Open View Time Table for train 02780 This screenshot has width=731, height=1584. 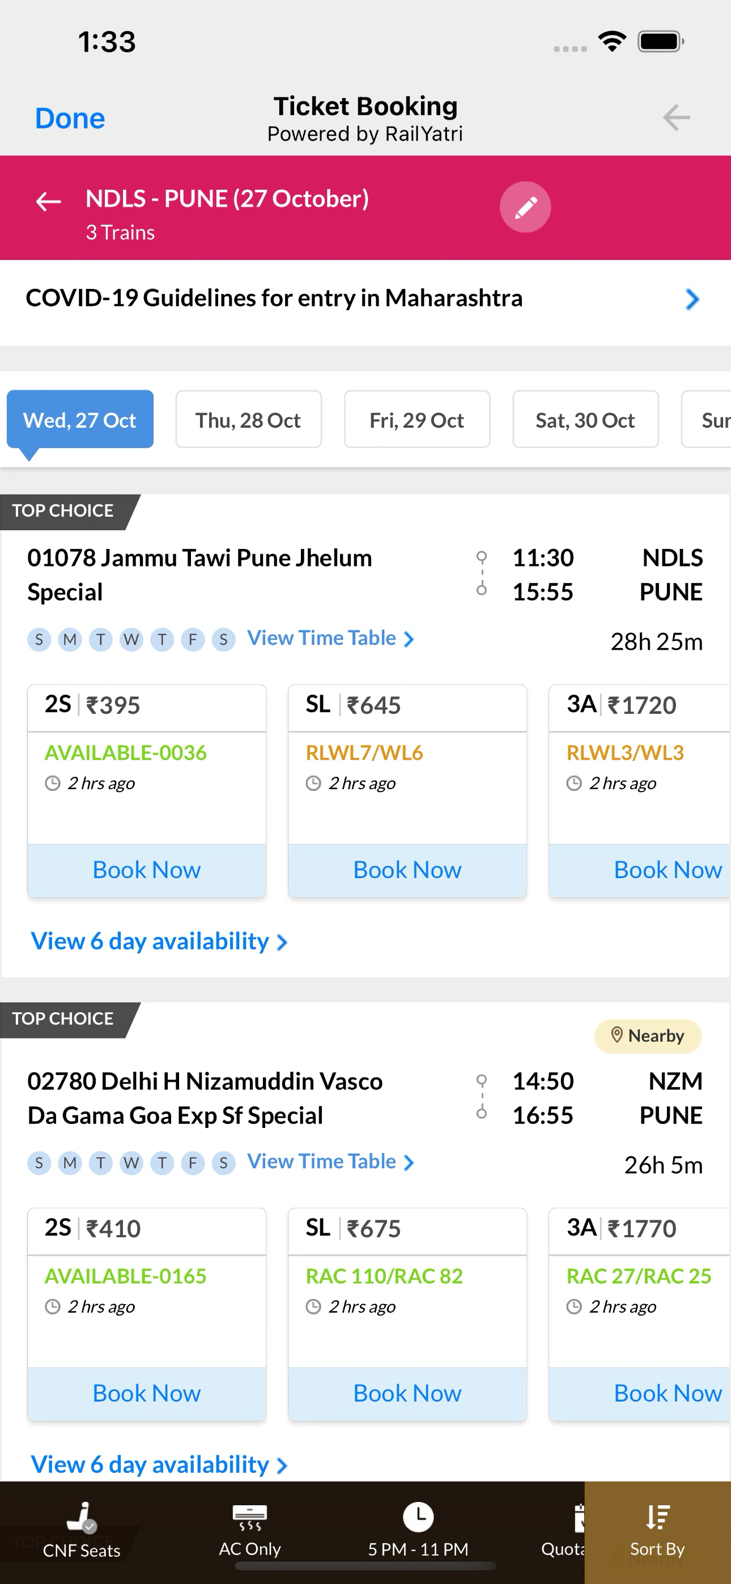pos(330,1161)
